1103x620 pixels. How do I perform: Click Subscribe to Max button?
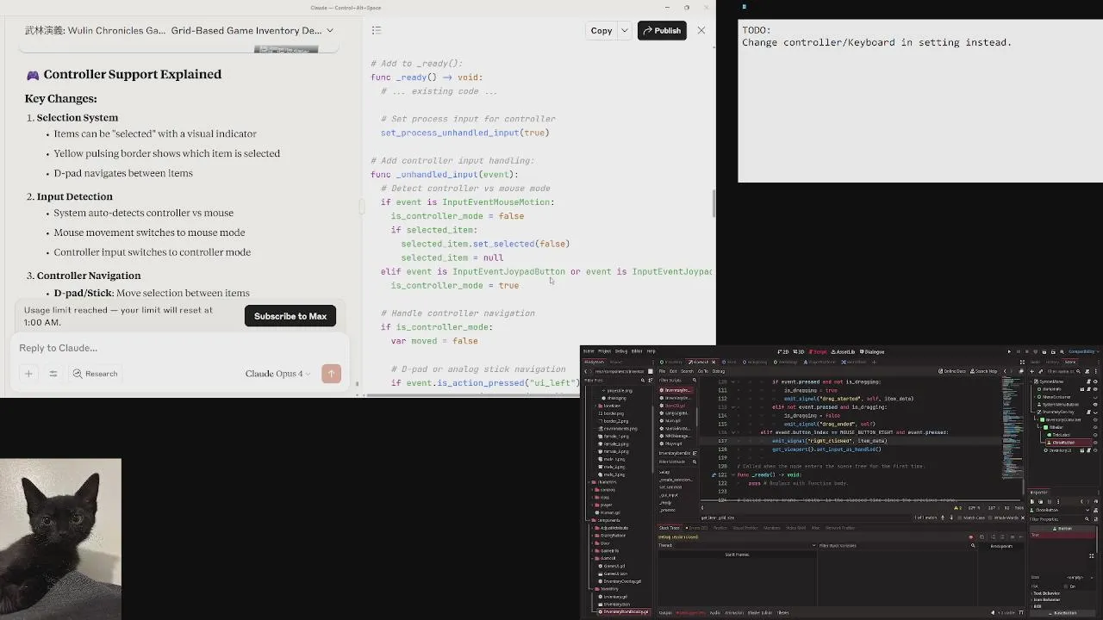[x=290, y=316]
